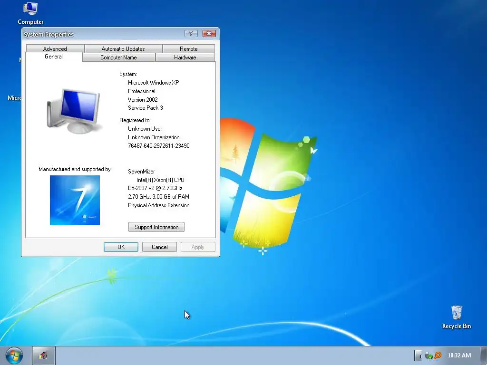Screen dimensions: 487x365
Task: Click the 'Intel(R) Xeon(R) CPU' text
Action: coord(160,180)
